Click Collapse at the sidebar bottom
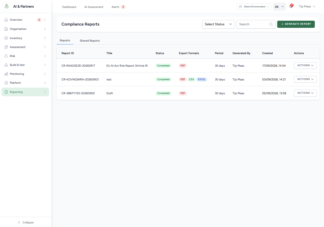 (x=26, y=222)
